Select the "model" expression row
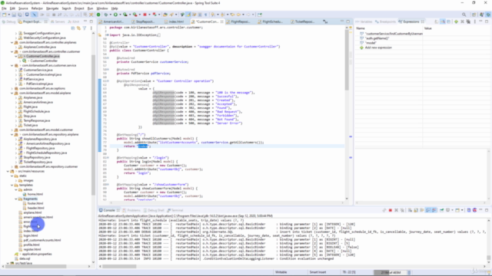Image resolution: width=492 pixels, height=276 pixels. coord(371,43)
